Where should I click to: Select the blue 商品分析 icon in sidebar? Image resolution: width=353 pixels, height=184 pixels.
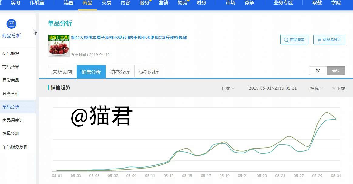[11, 24]
